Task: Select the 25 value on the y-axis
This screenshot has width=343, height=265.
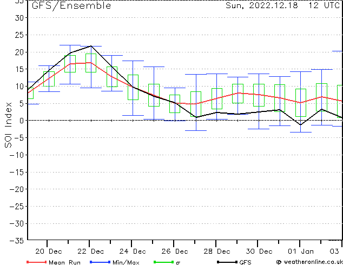Action: (19, 35)
